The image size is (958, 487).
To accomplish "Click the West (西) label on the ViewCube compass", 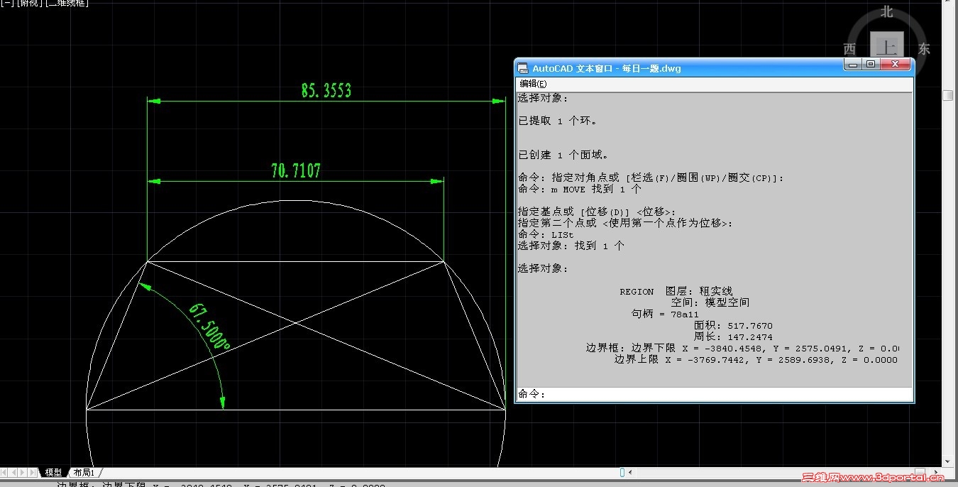I will [849, 49].
